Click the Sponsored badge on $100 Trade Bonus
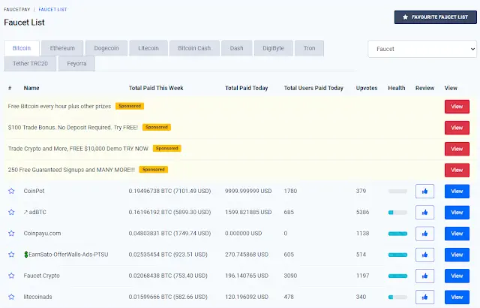This screenshot has width=480, height=308. [157, 127]
